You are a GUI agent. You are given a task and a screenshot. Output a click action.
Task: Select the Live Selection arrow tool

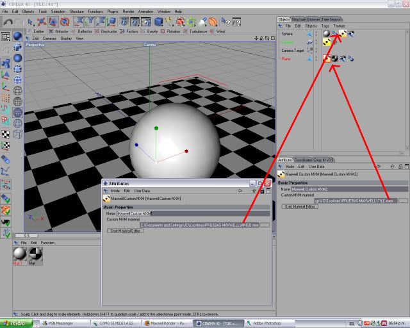coord(30,22)
